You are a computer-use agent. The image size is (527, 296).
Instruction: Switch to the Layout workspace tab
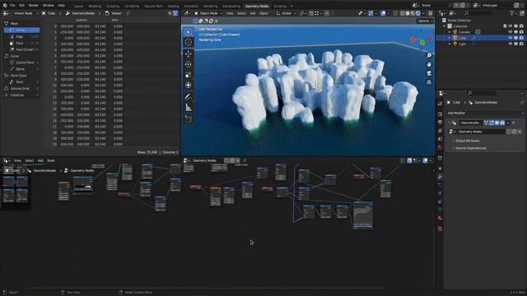coord(78,6)
